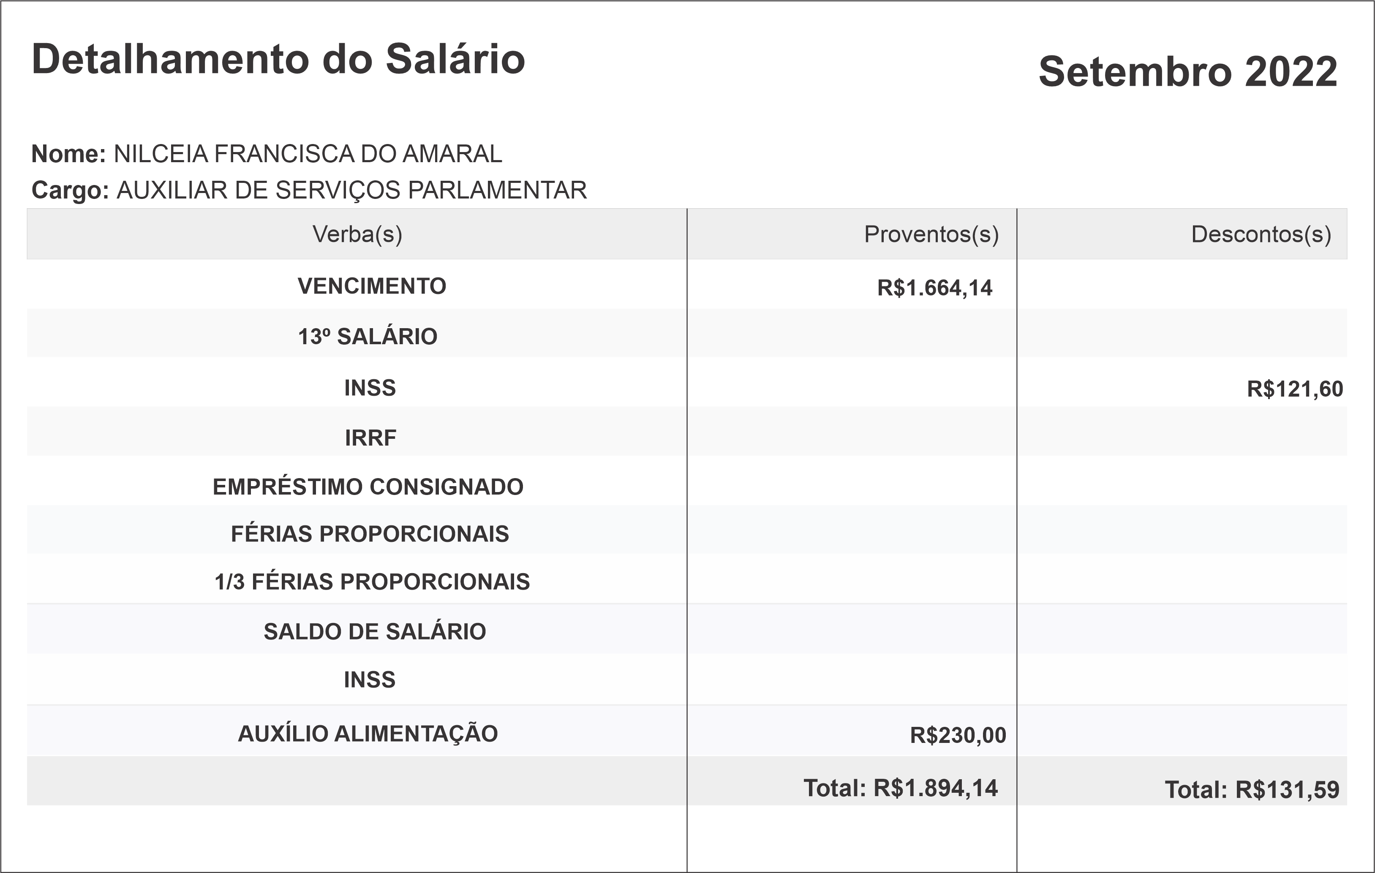The image size is (1375, 873).
Task: Click the "SALDO DE SALÁRIO" row label
Action: point(375,631)
